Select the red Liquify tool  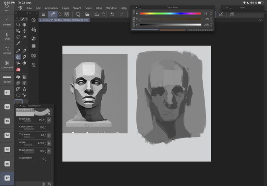coord(18,69)
